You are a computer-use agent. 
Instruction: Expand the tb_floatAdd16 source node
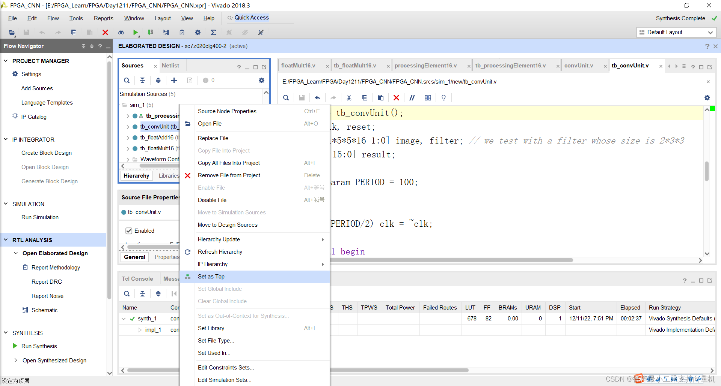click(x=128, y=138)
